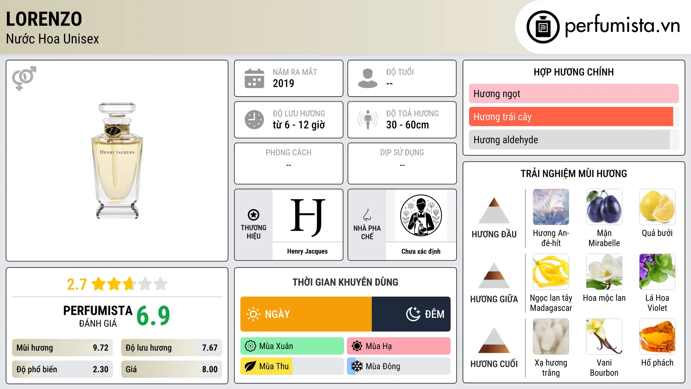691x389 pixels.
Task: Click the base-note pyramid icon Hương Cuối
Action: (x=494, y=340)
